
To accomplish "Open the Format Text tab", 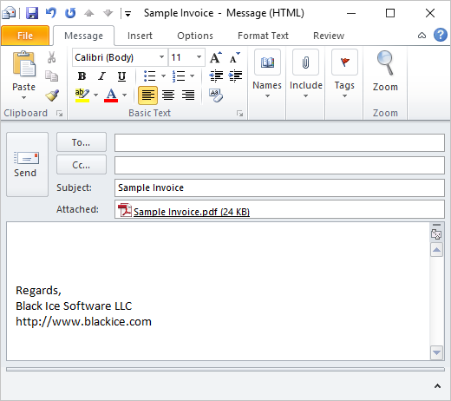I will pos(263,36).
